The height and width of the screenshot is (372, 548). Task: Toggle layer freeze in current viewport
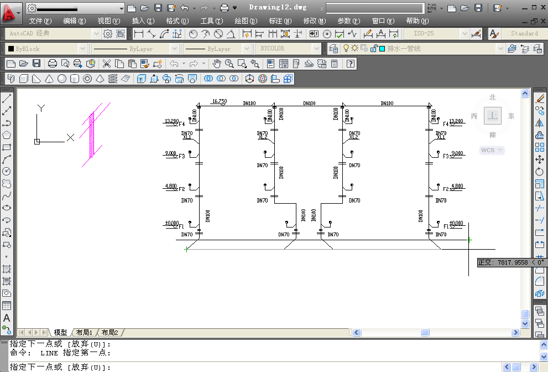[x=364, y=48]
